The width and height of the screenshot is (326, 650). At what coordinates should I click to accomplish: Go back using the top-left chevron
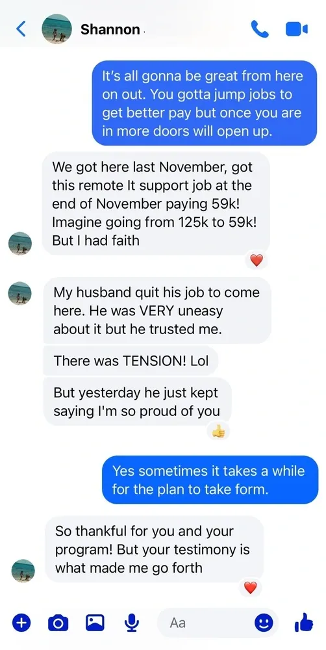tap(21, 29)
